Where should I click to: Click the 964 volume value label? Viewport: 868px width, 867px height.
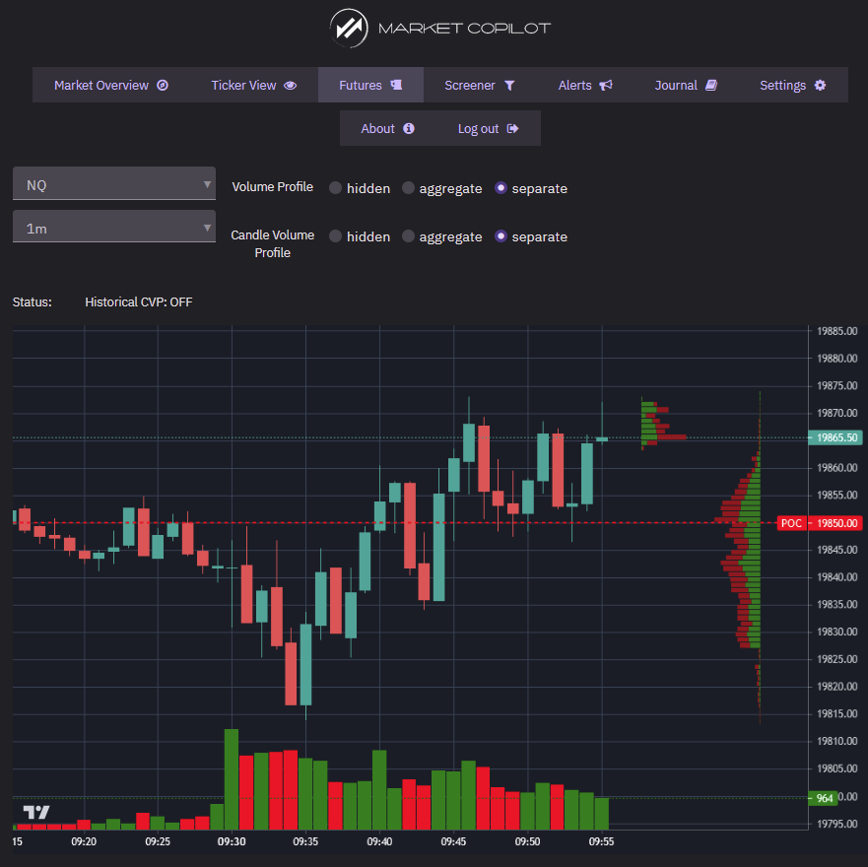coord(823,798)
